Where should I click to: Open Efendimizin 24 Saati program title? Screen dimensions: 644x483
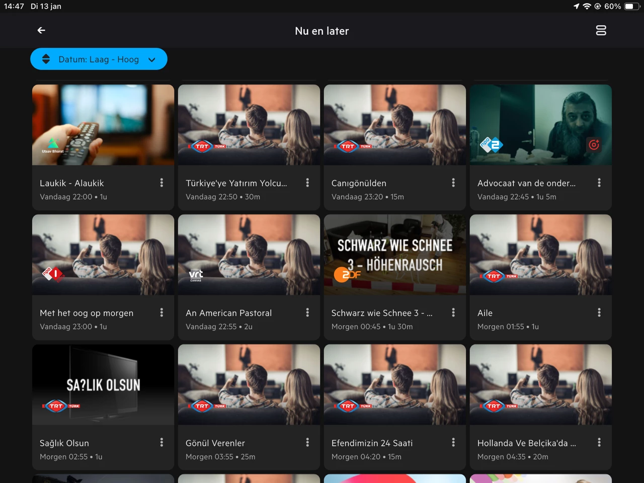point(372,443)
